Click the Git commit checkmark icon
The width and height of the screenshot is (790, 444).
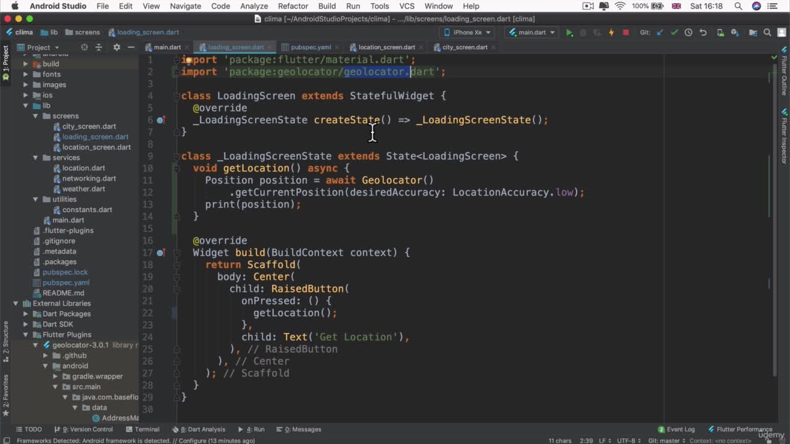pos(674,32)
